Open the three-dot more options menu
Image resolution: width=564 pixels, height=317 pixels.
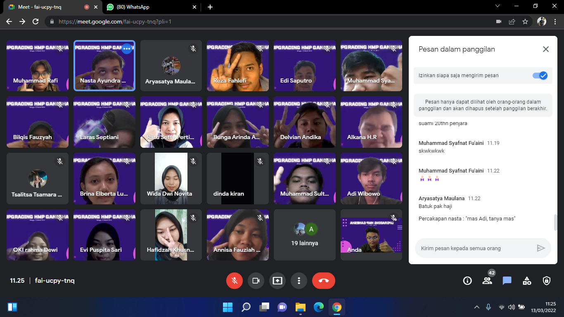click(299, 281)
